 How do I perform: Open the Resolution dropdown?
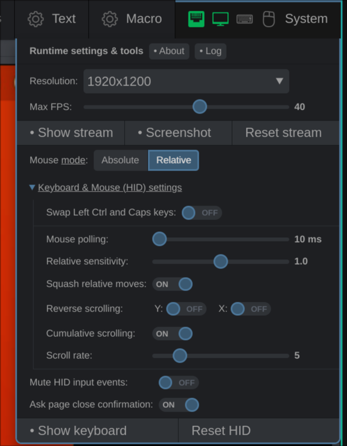click(x=186, y=81)
